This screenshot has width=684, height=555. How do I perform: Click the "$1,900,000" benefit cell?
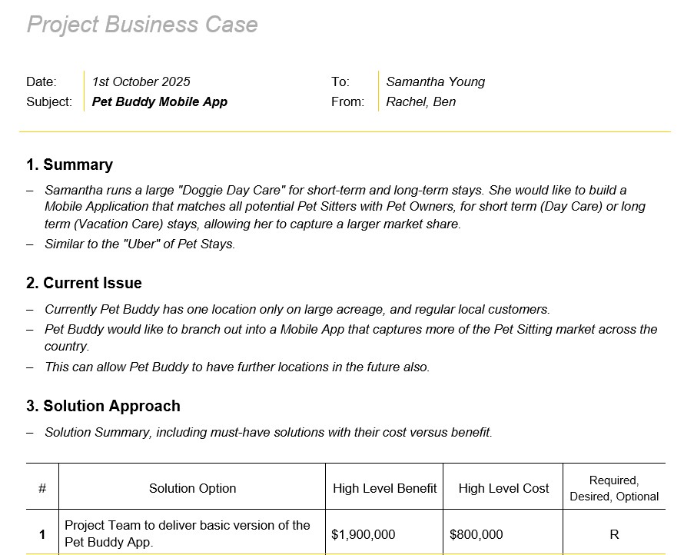point(363,534)
